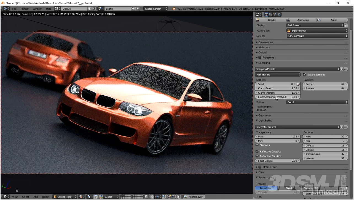This screenshot has height=200, width=354.
Task: Toggle the 3D manipulator icon
Action: pos(101,197)
